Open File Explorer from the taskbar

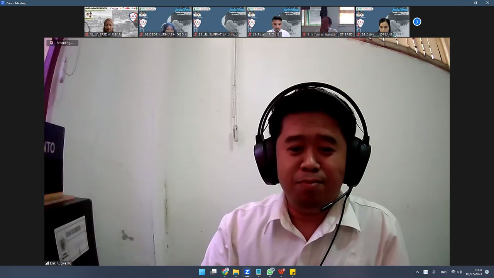tap(236, 272)
